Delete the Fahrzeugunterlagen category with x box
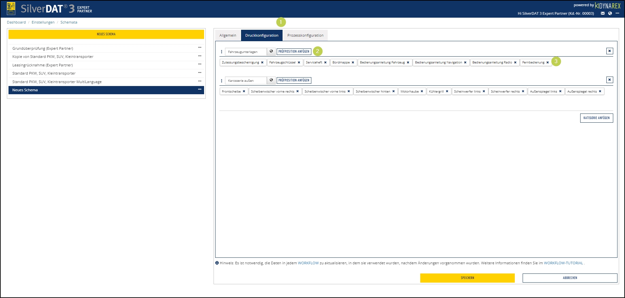 click(x=609, y=51)
